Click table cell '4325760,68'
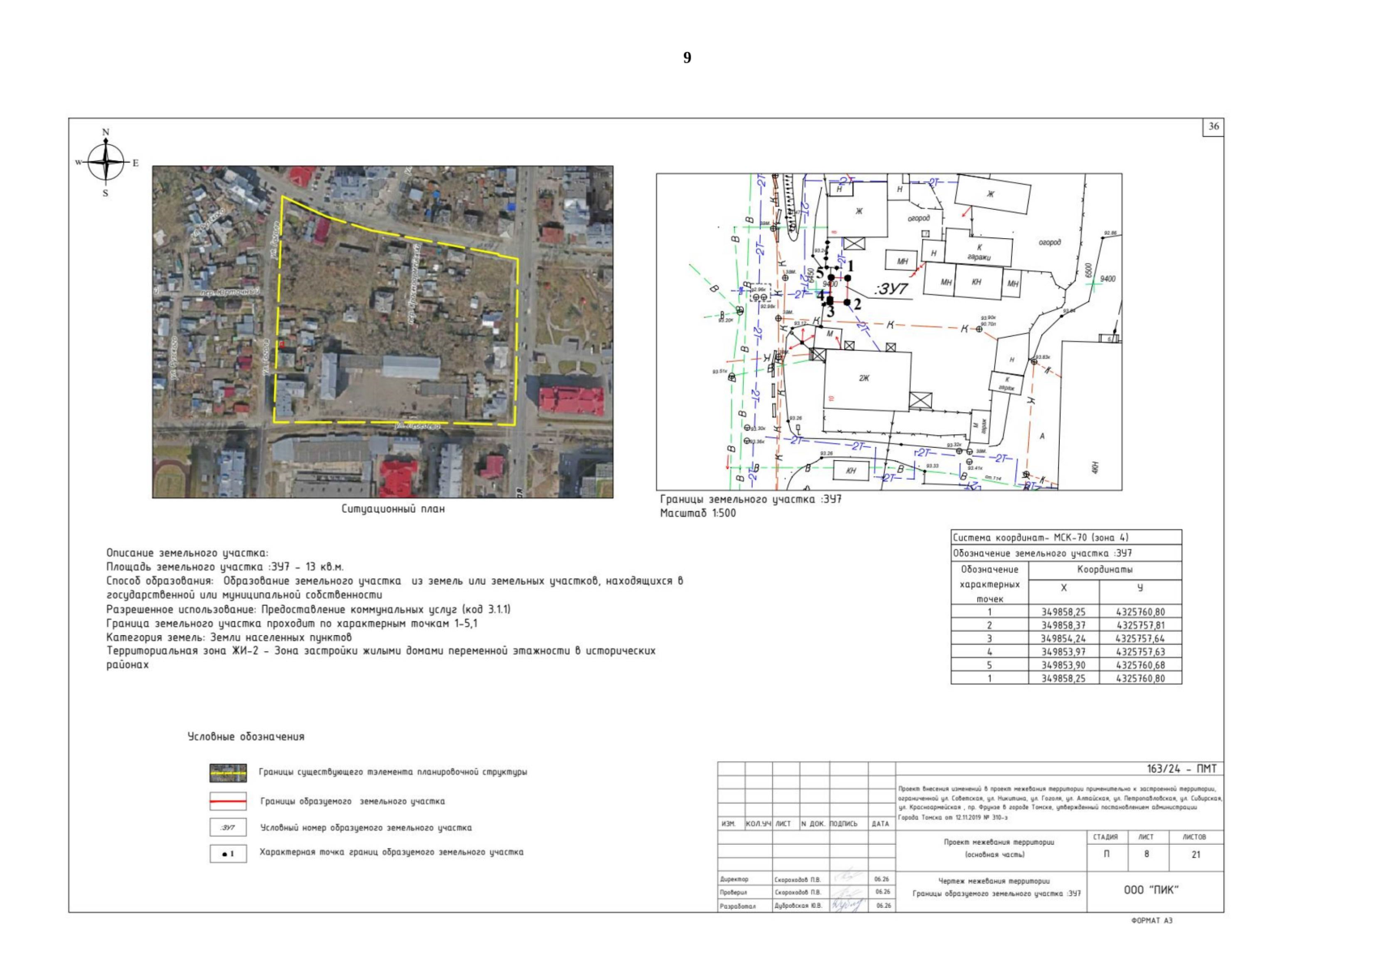This screenshot has width=1375, height=972. coord(1140,665)
